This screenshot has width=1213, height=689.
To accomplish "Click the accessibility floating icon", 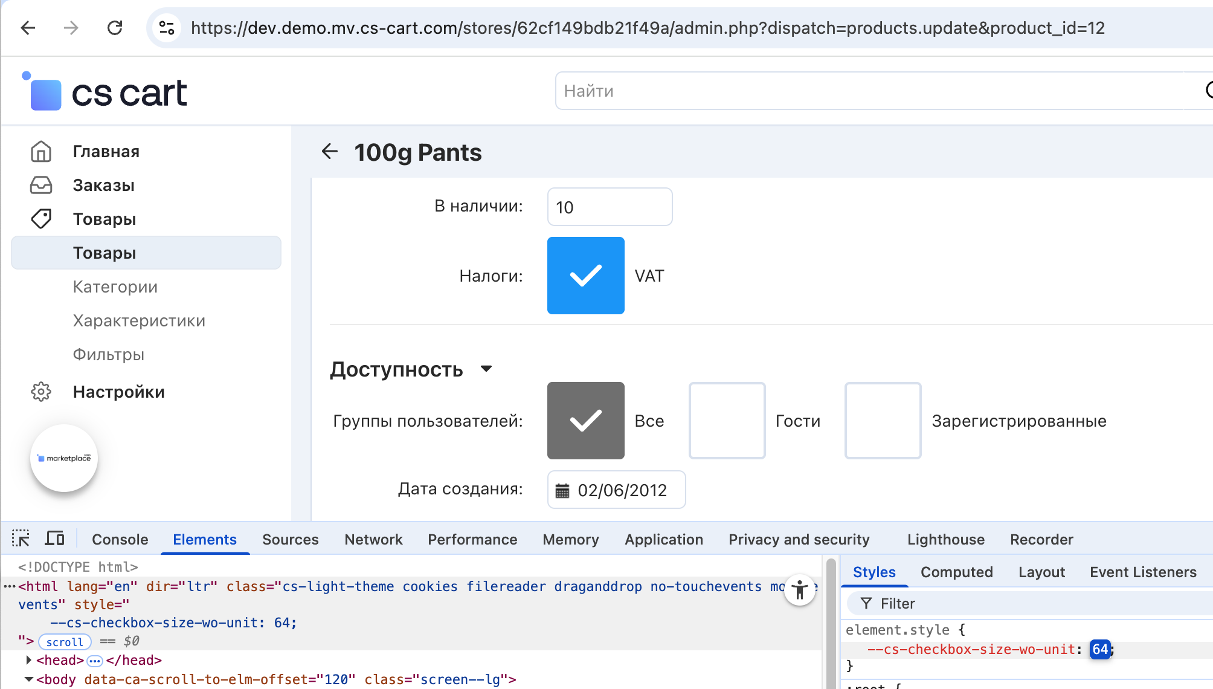I will pyautogui.click(x=800, y=590).
